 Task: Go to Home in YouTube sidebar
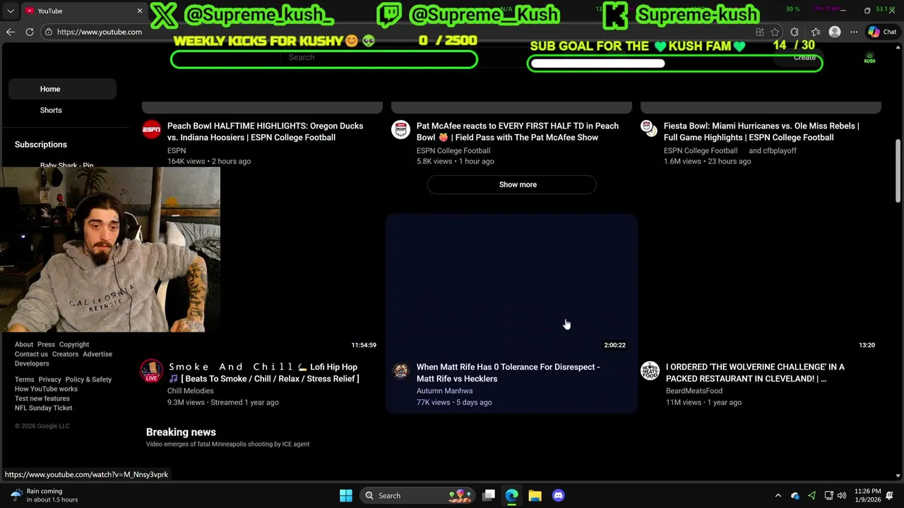pos(62,89)
